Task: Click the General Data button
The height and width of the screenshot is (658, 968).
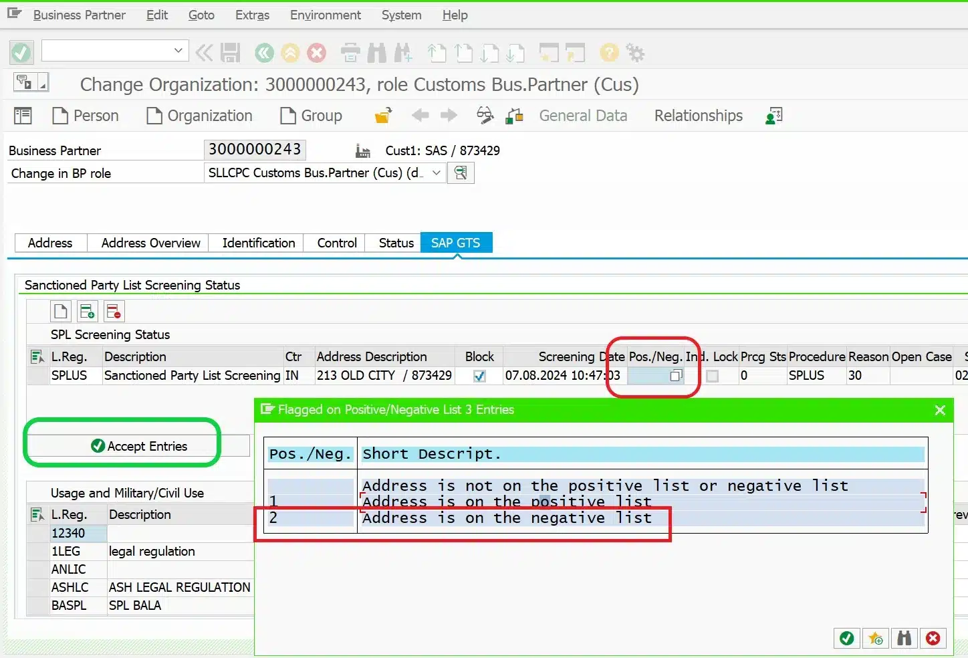Action: [x=583, y=116]
